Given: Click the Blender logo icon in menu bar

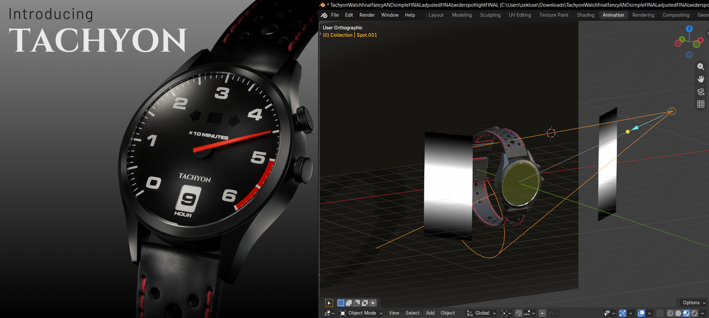Looking at the screenshot, I should (x=323, y=15).
